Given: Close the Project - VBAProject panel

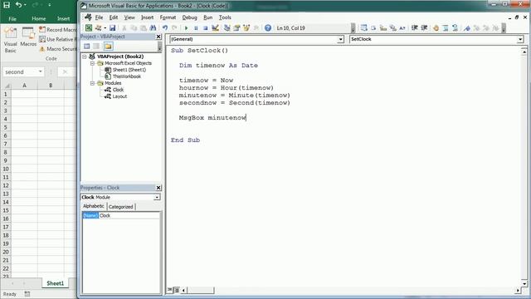Looking at the screenshot, I should [x=158, y=37].
